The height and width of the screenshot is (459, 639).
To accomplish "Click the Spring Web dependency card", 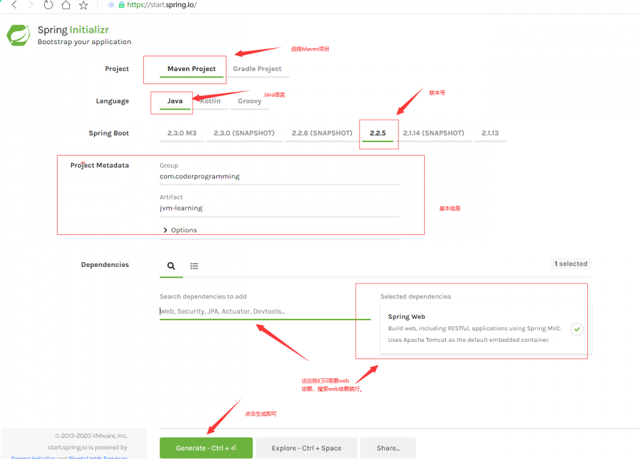I will 485,328.
